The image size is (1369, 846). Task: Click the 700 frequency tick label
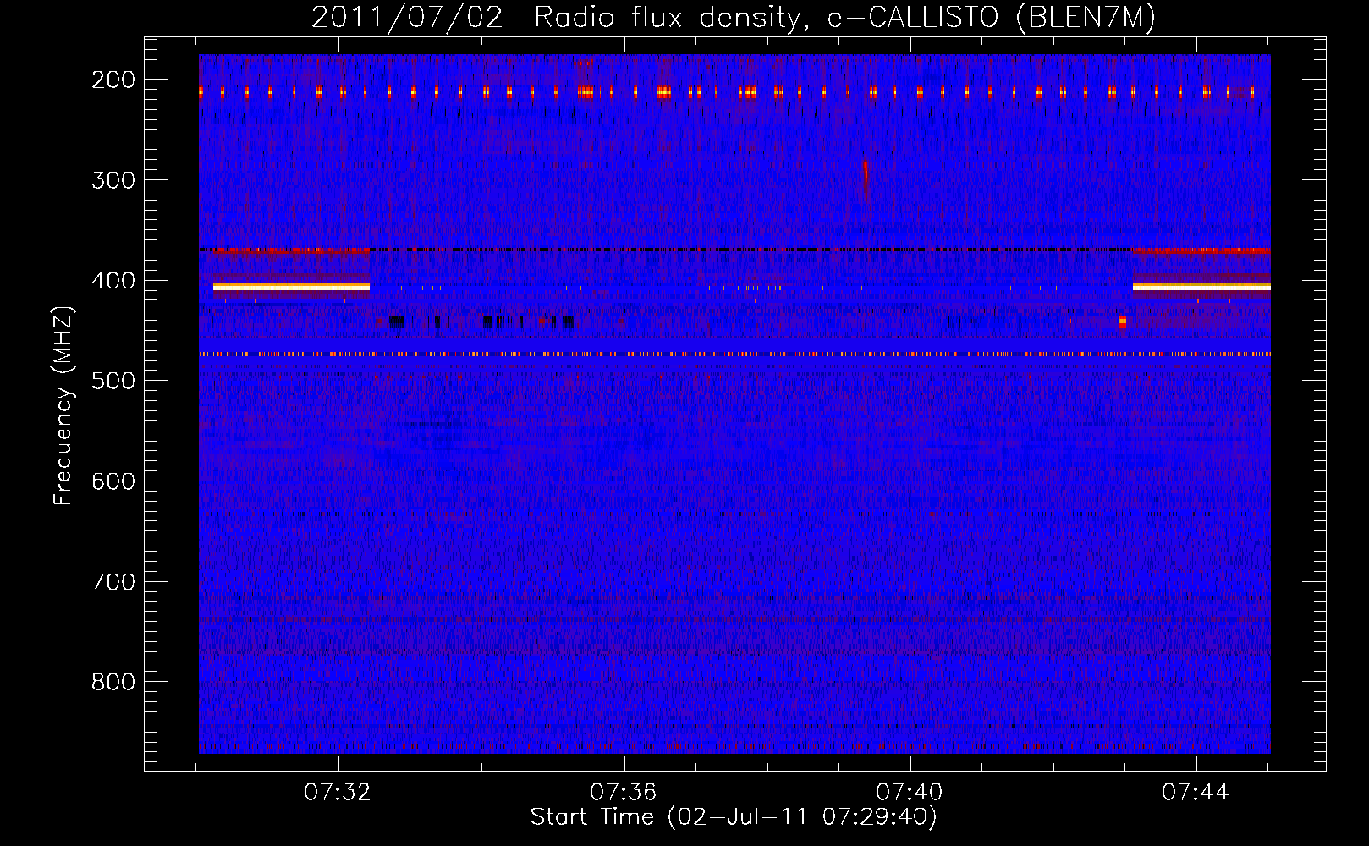click(x=113, y=582)
